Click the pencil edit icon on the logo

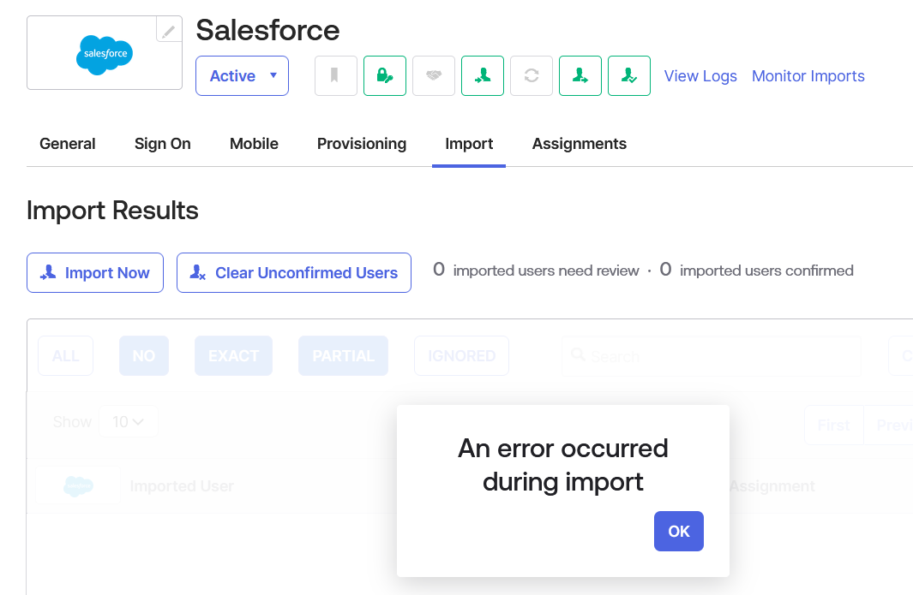[169, 31]
